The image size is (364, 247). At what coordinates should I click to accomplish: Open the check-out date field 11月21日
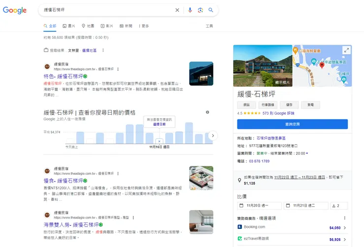tap(306, 206)
